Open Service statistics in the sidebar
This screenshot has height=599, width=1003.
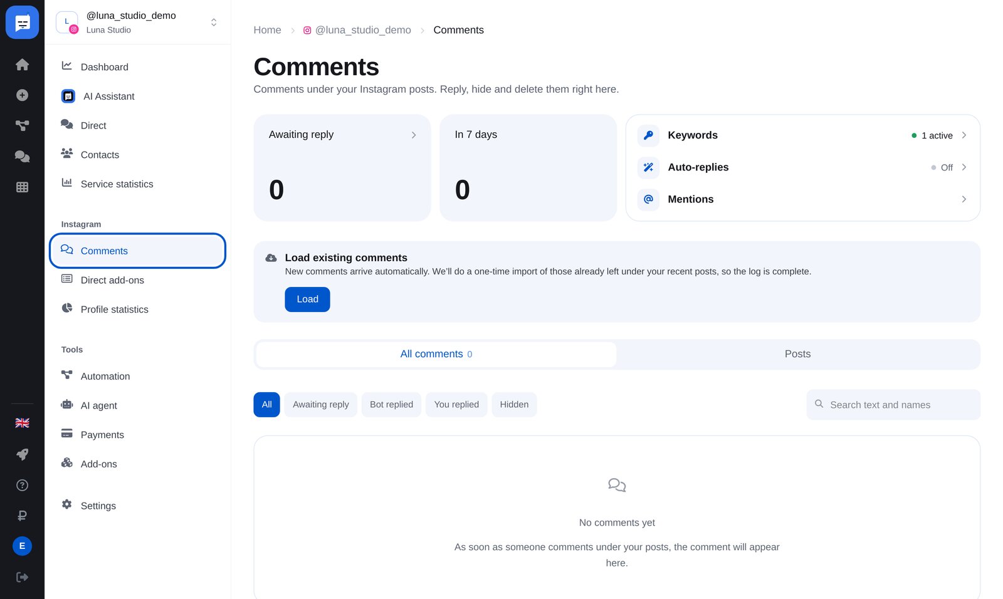137,184
